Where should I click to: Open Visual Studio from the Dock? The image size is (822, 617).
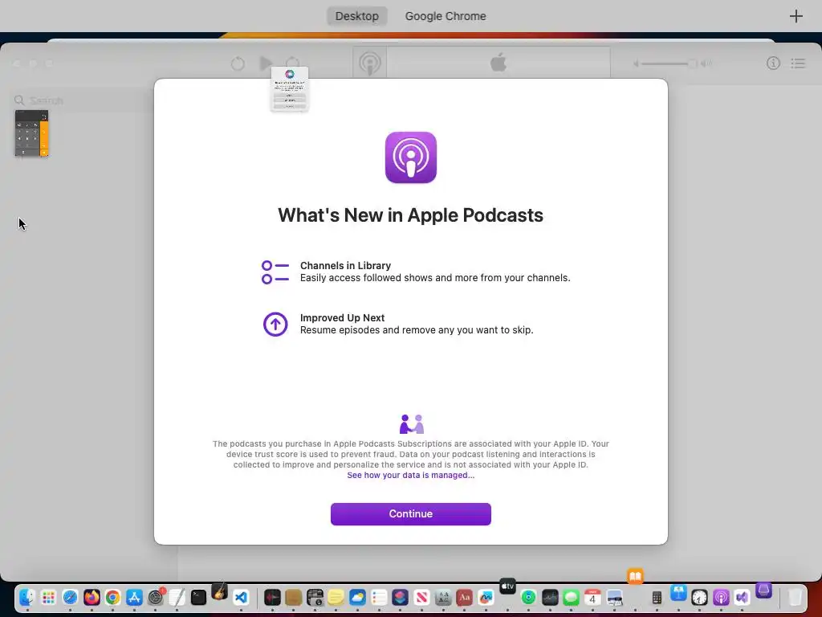743,598
